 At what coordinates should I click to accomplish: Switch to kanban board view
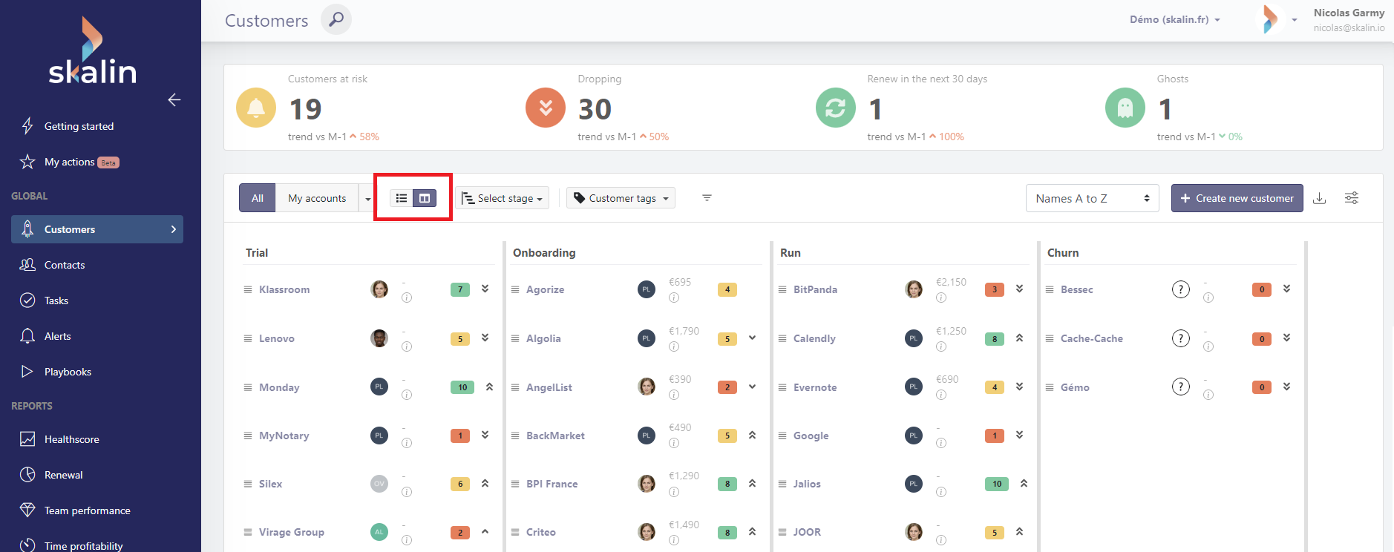click(425, 198)
